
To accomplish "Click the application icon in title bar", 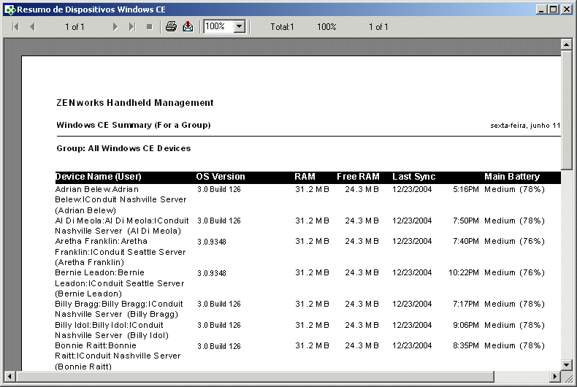I will (9, 9).
